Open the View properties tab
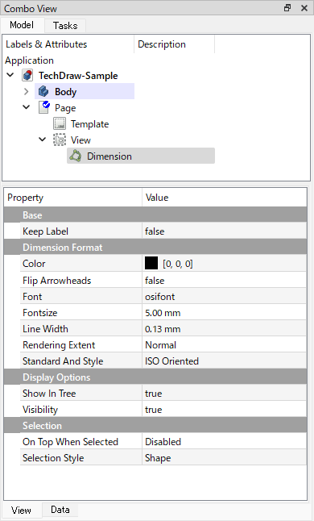The image size is (314, 521). [x=21, y=510]
